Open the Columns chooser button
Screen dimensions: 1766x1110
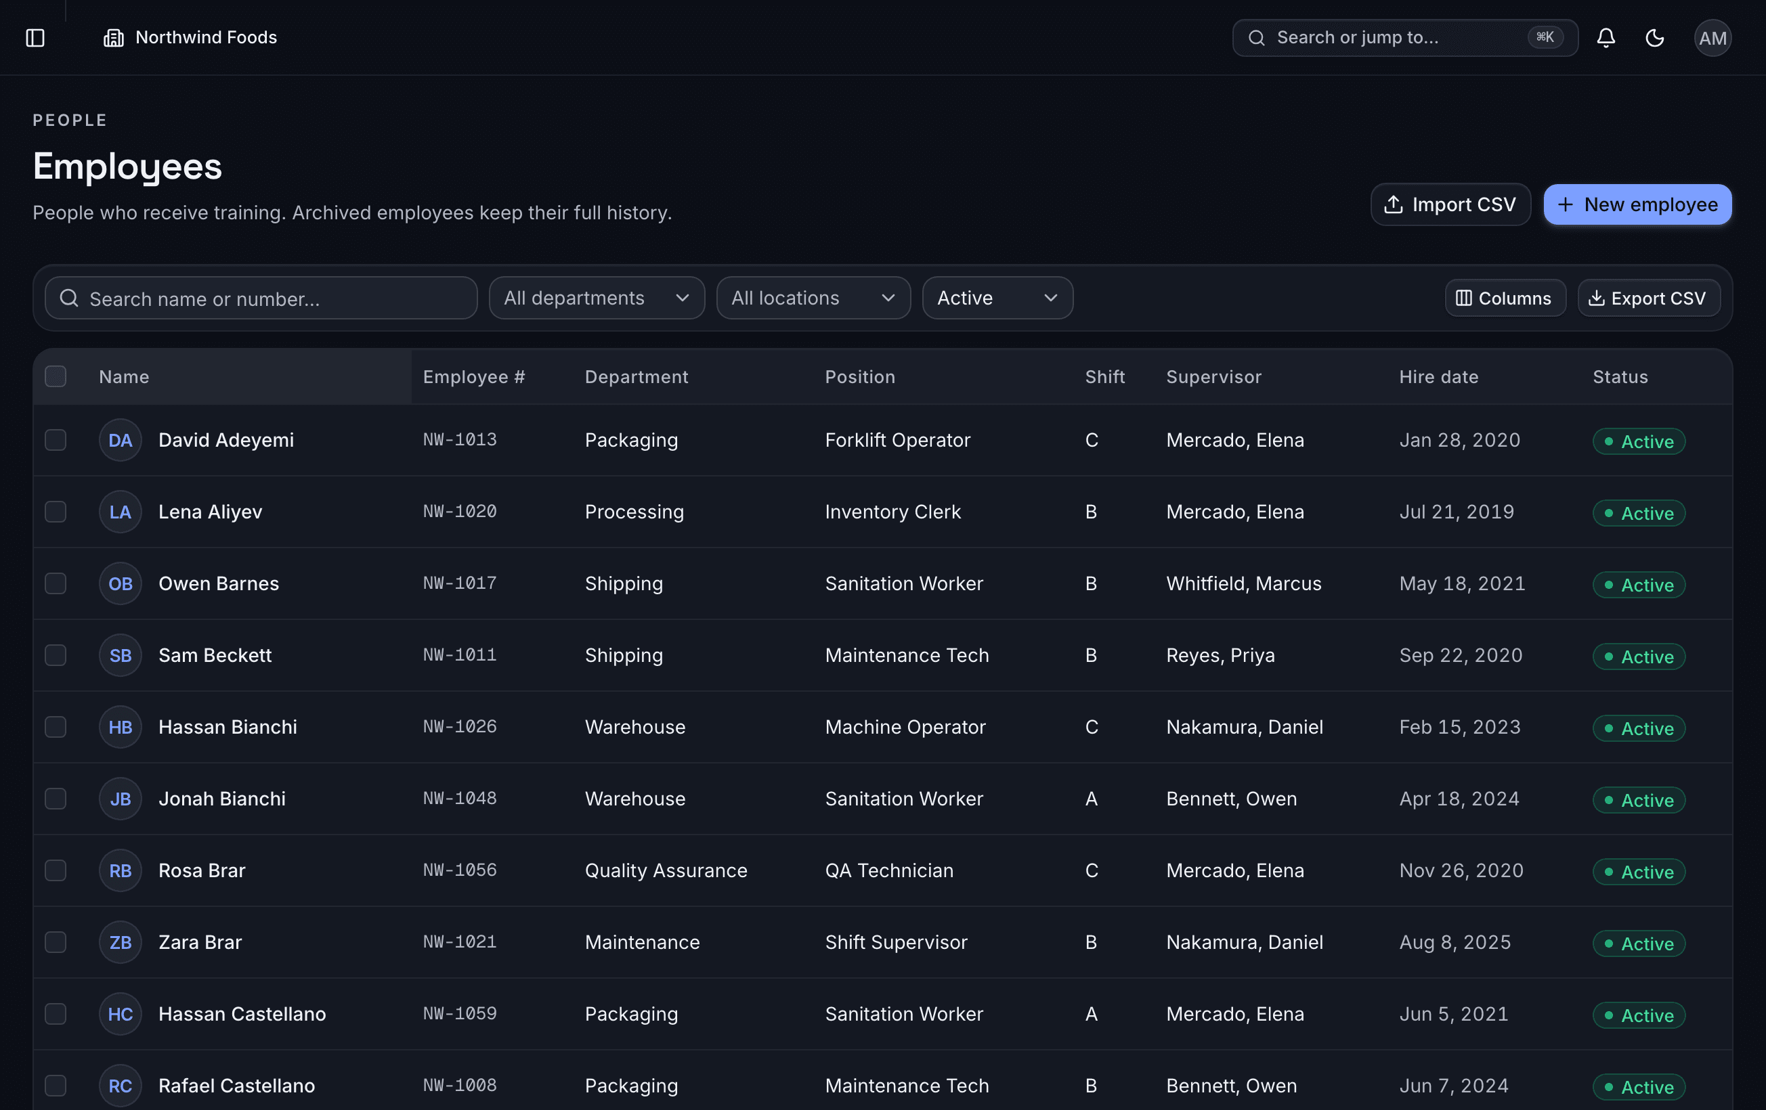coord(1505,298)
